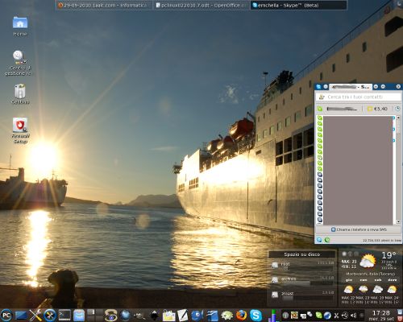Open the Firewall Setup desktop icon
403x322 pixels.
[x=20, y=130]
